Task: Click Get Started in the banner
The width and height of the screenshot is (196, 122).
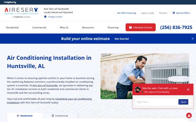Action: [122, 39]
